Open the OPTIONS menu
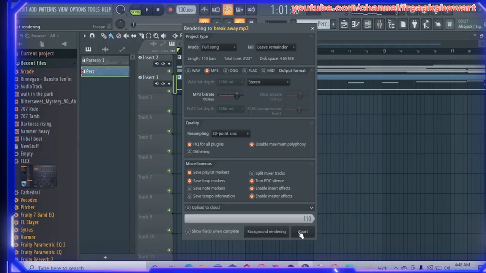 (78, 9)
